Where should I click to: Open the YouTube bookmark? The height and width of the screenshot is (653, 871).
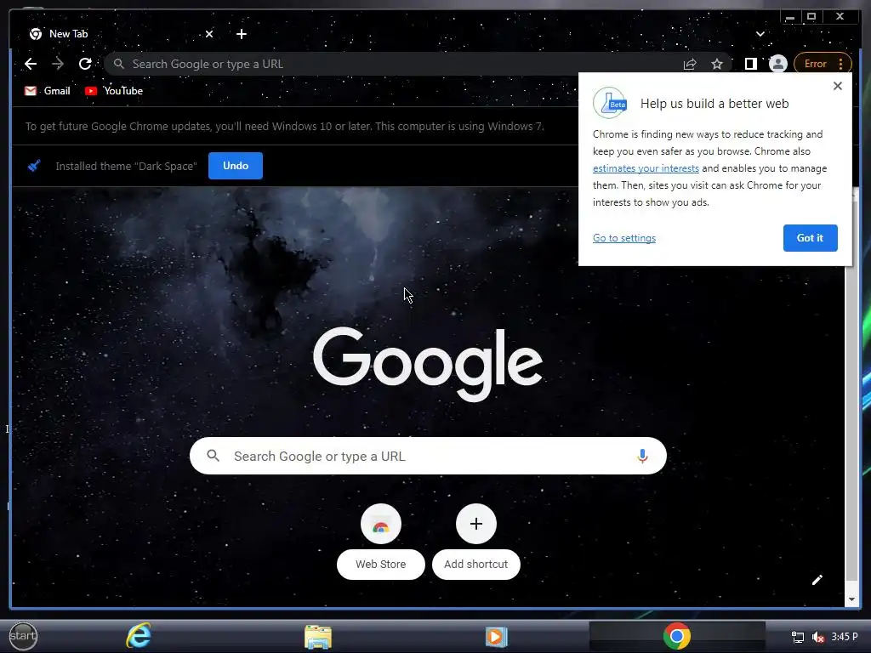coord(114,90)
